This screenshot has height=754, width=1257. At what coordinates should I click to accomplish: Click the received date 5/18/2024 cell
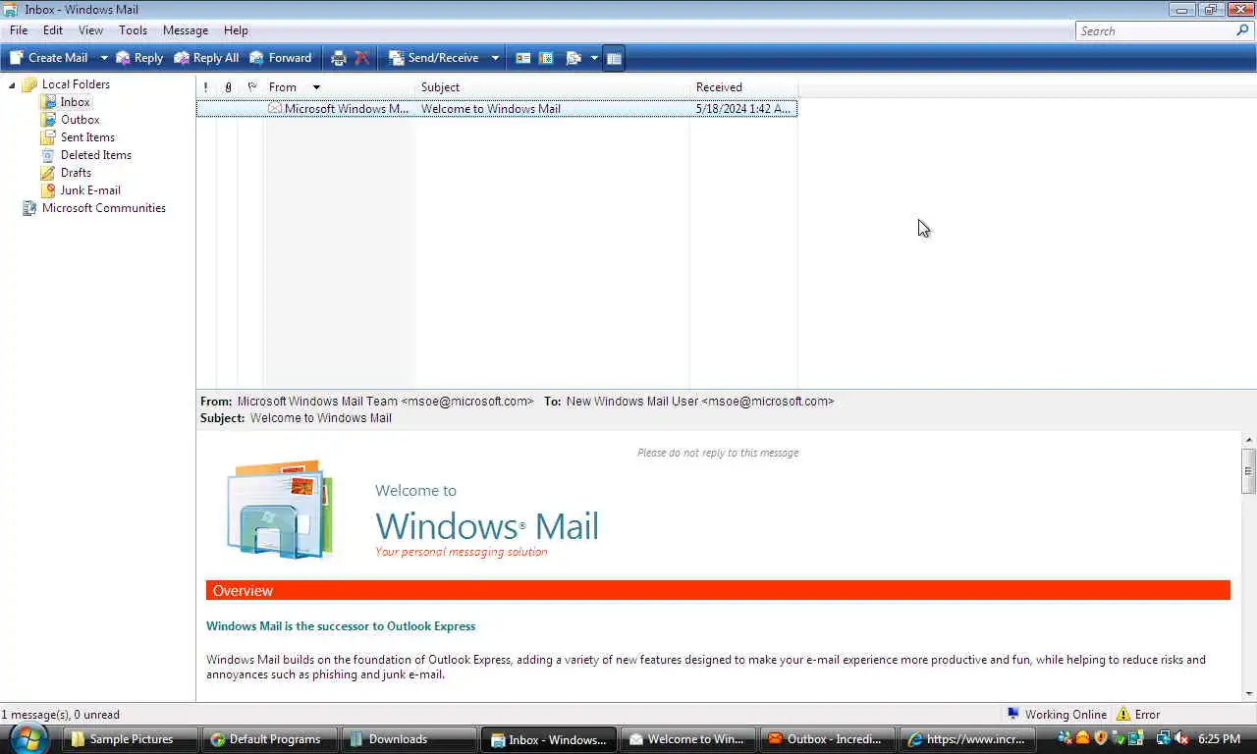coord(743,109)
